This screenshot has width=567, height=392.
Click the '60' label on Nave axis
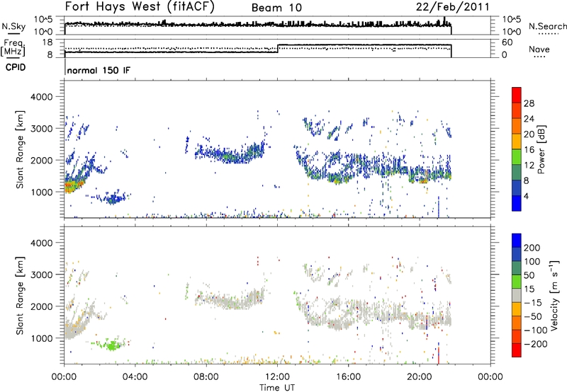(x=507, y=42)
